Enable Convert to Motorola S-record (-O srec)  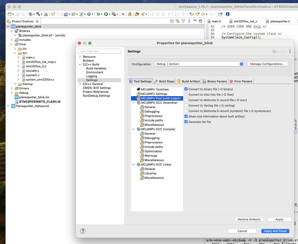click(186, 100)
